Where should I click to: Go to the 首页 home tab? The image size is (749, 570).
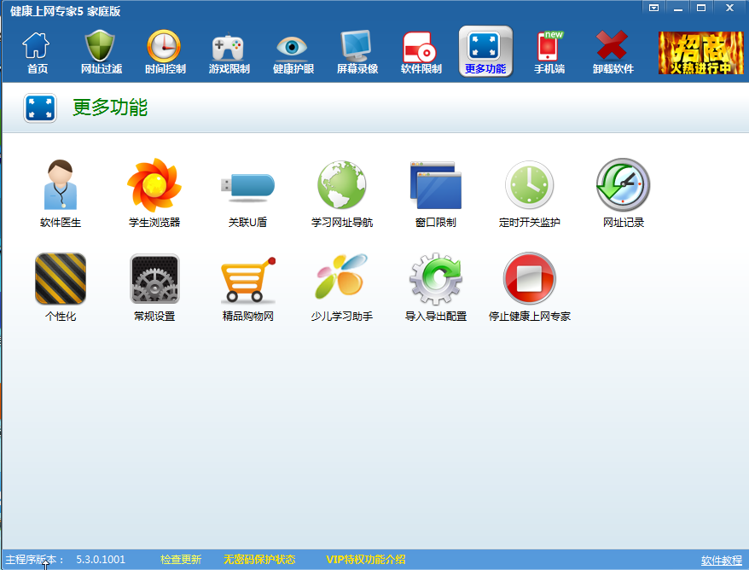tap(37, 51)
